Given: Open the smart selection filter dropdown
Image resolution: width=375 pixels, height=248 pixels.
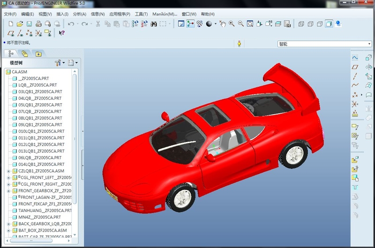Looking at the screenshot, I should click(369, 44).
